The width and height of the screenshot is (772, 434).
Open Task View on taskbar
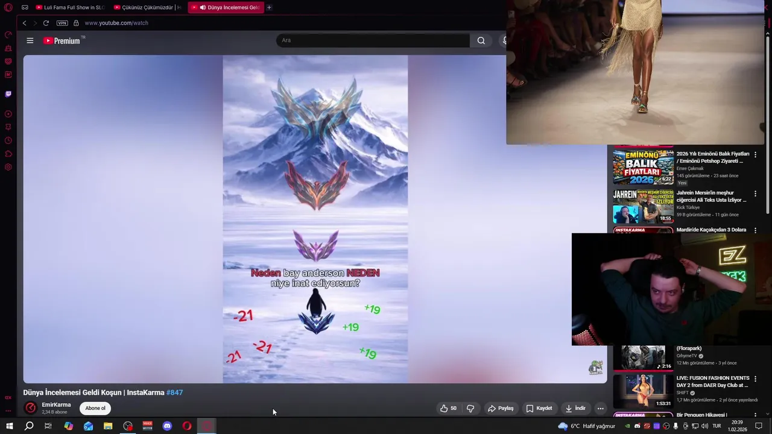pyautogui.click(x=48, y=426)
